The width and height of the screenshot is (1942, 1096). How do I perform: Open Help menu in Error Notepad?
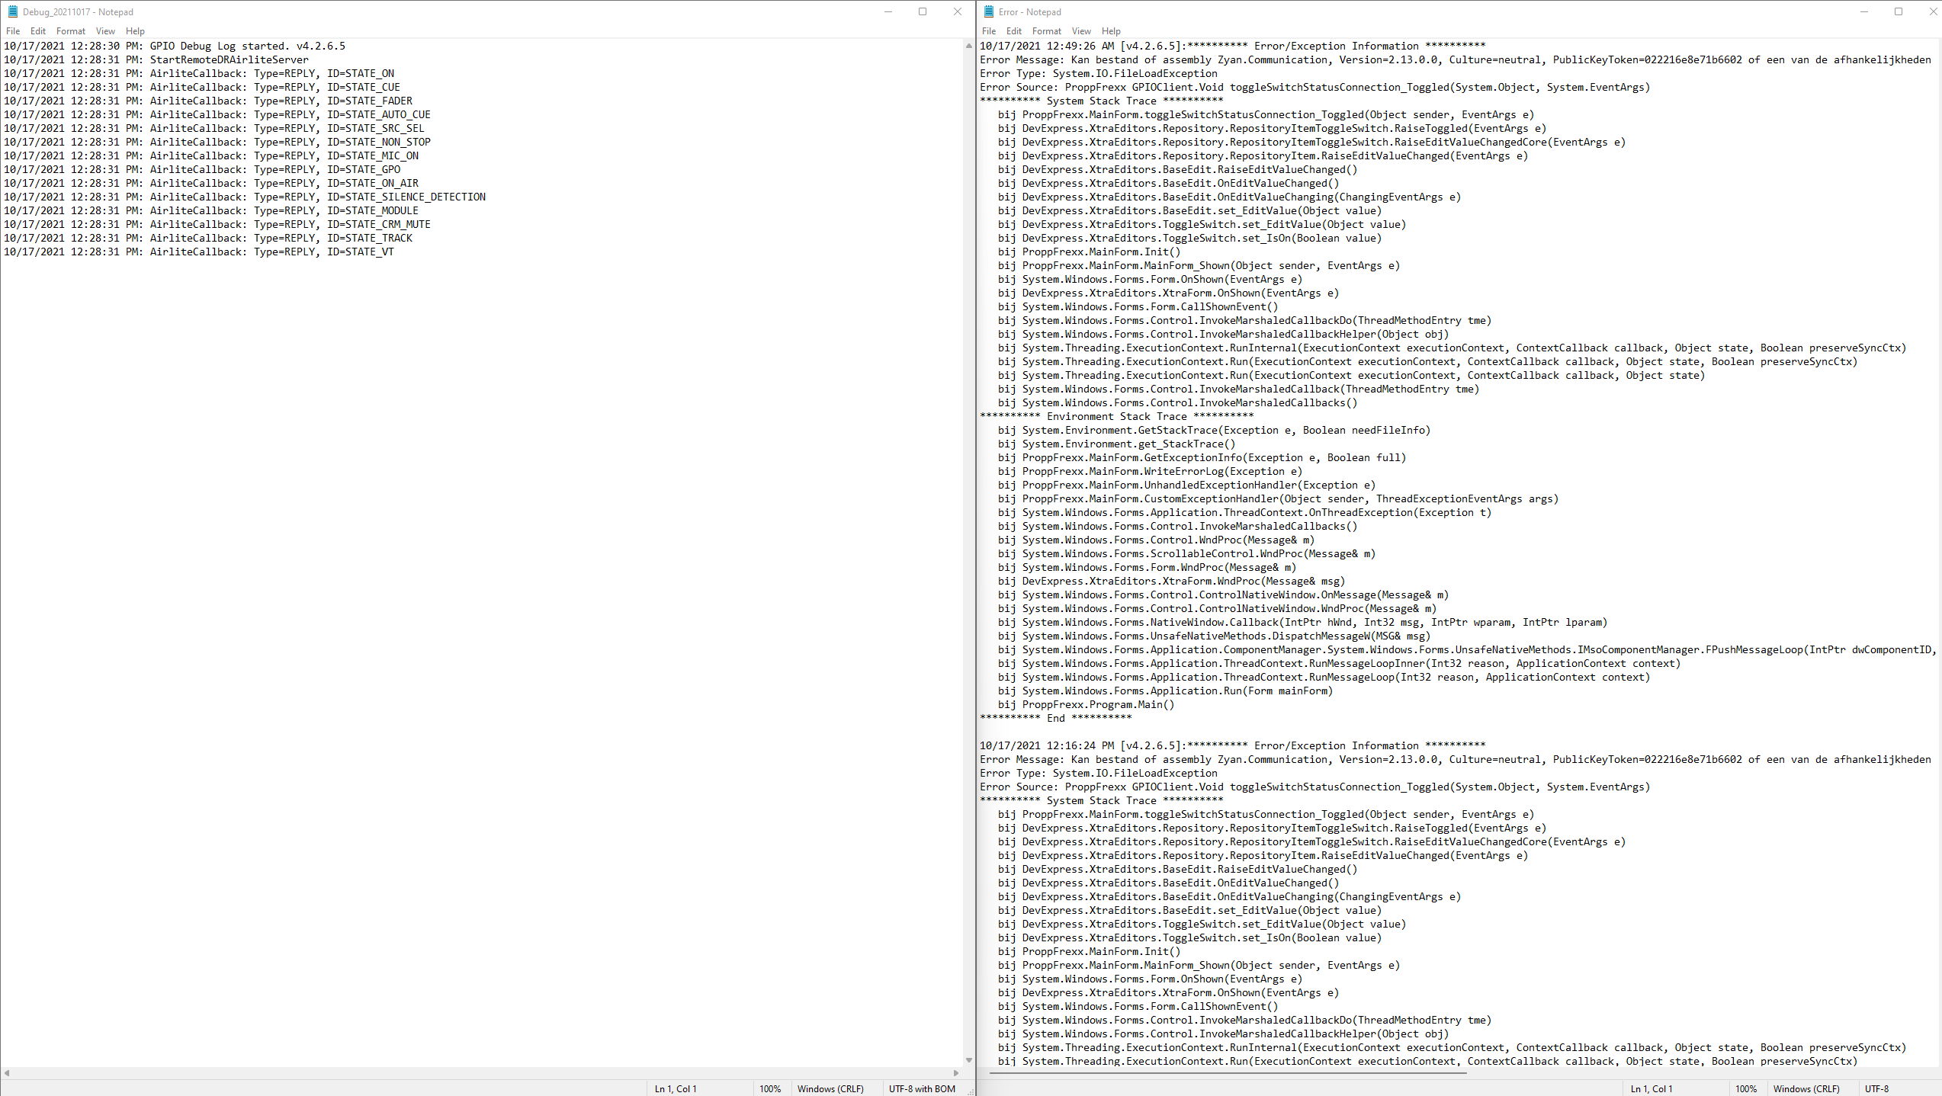pyautogui.click(x=1111, y=31)
